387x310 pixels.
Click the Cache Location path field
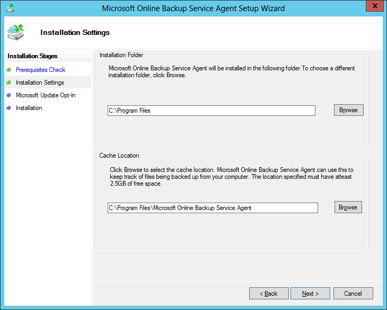[x=212, y=208]
